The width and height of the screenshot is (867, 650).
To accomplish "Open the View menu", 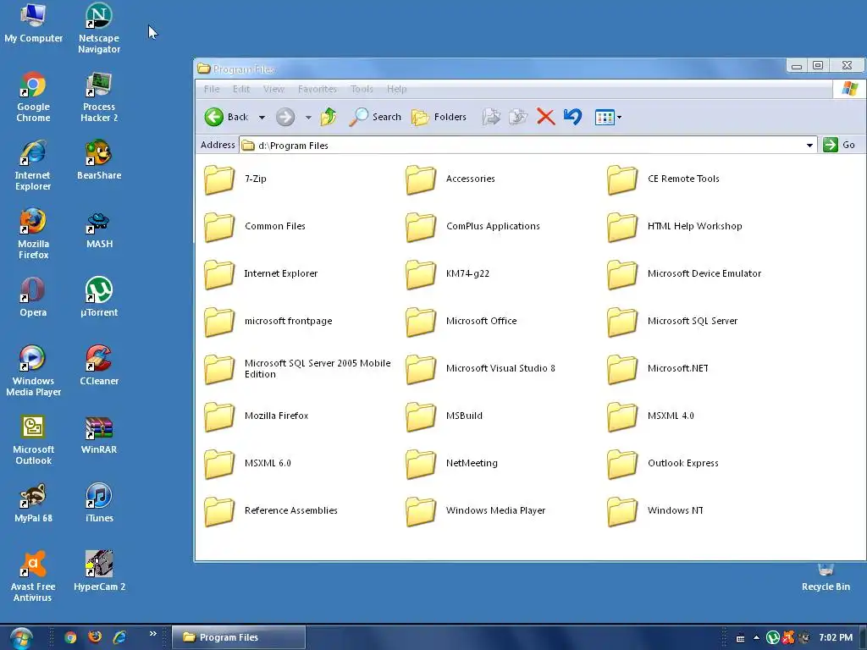I will [273, 89].
